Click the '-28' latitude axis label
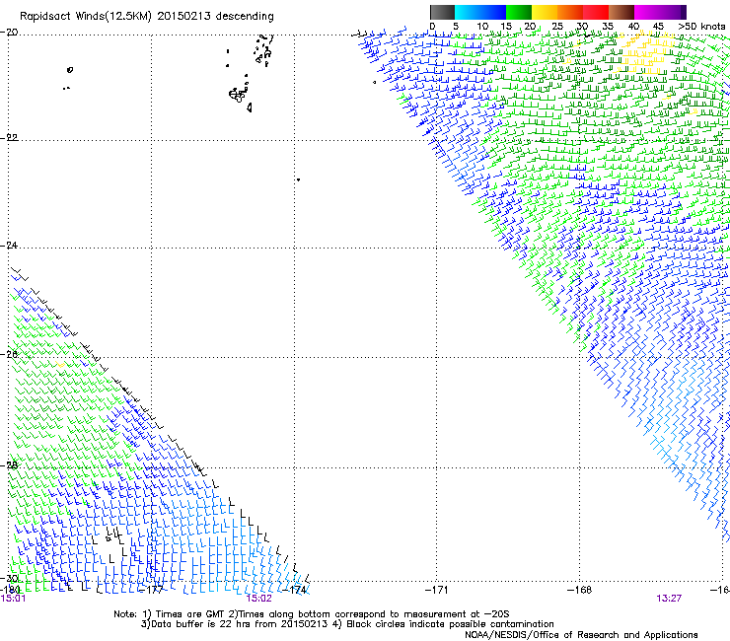This screenshot has width=730, height=641. (x=9, y=465)
